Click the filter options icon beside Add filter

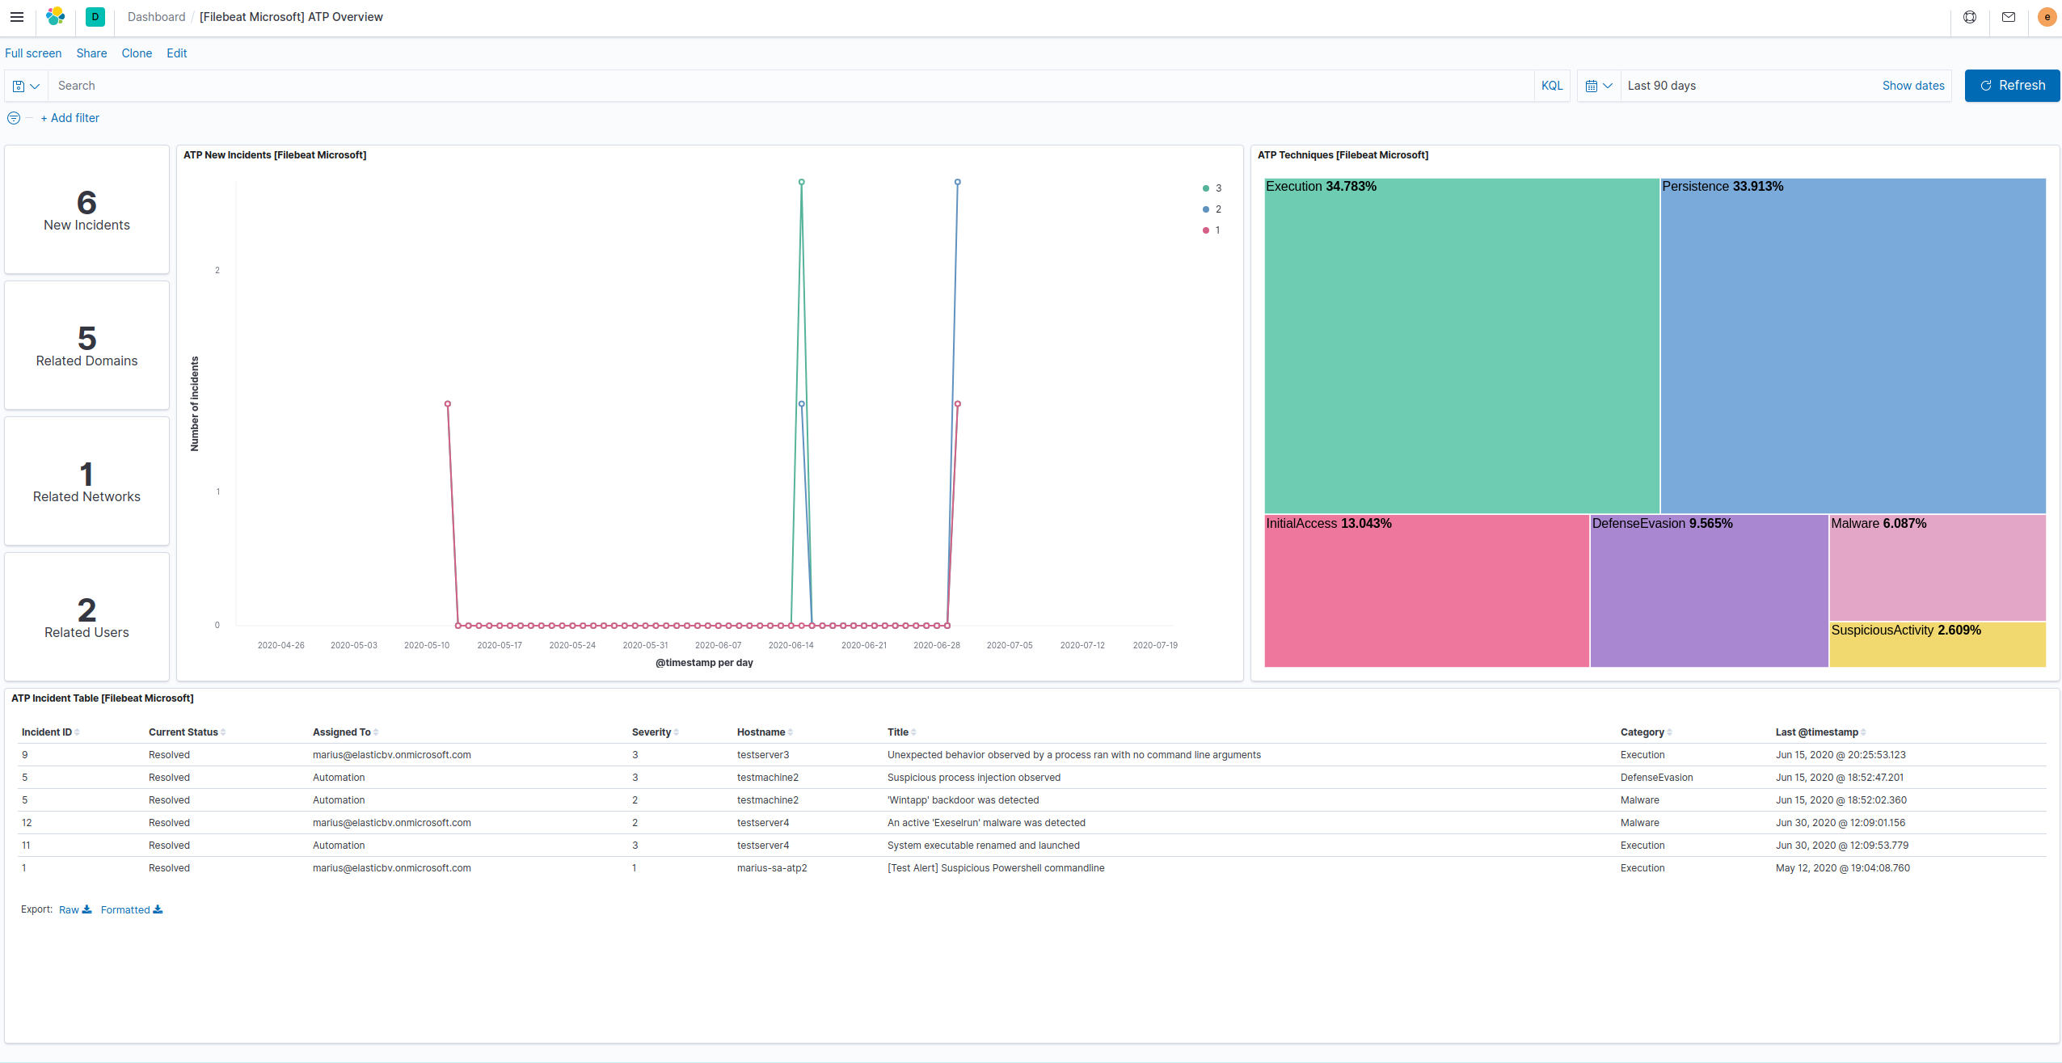coord(14,118)
